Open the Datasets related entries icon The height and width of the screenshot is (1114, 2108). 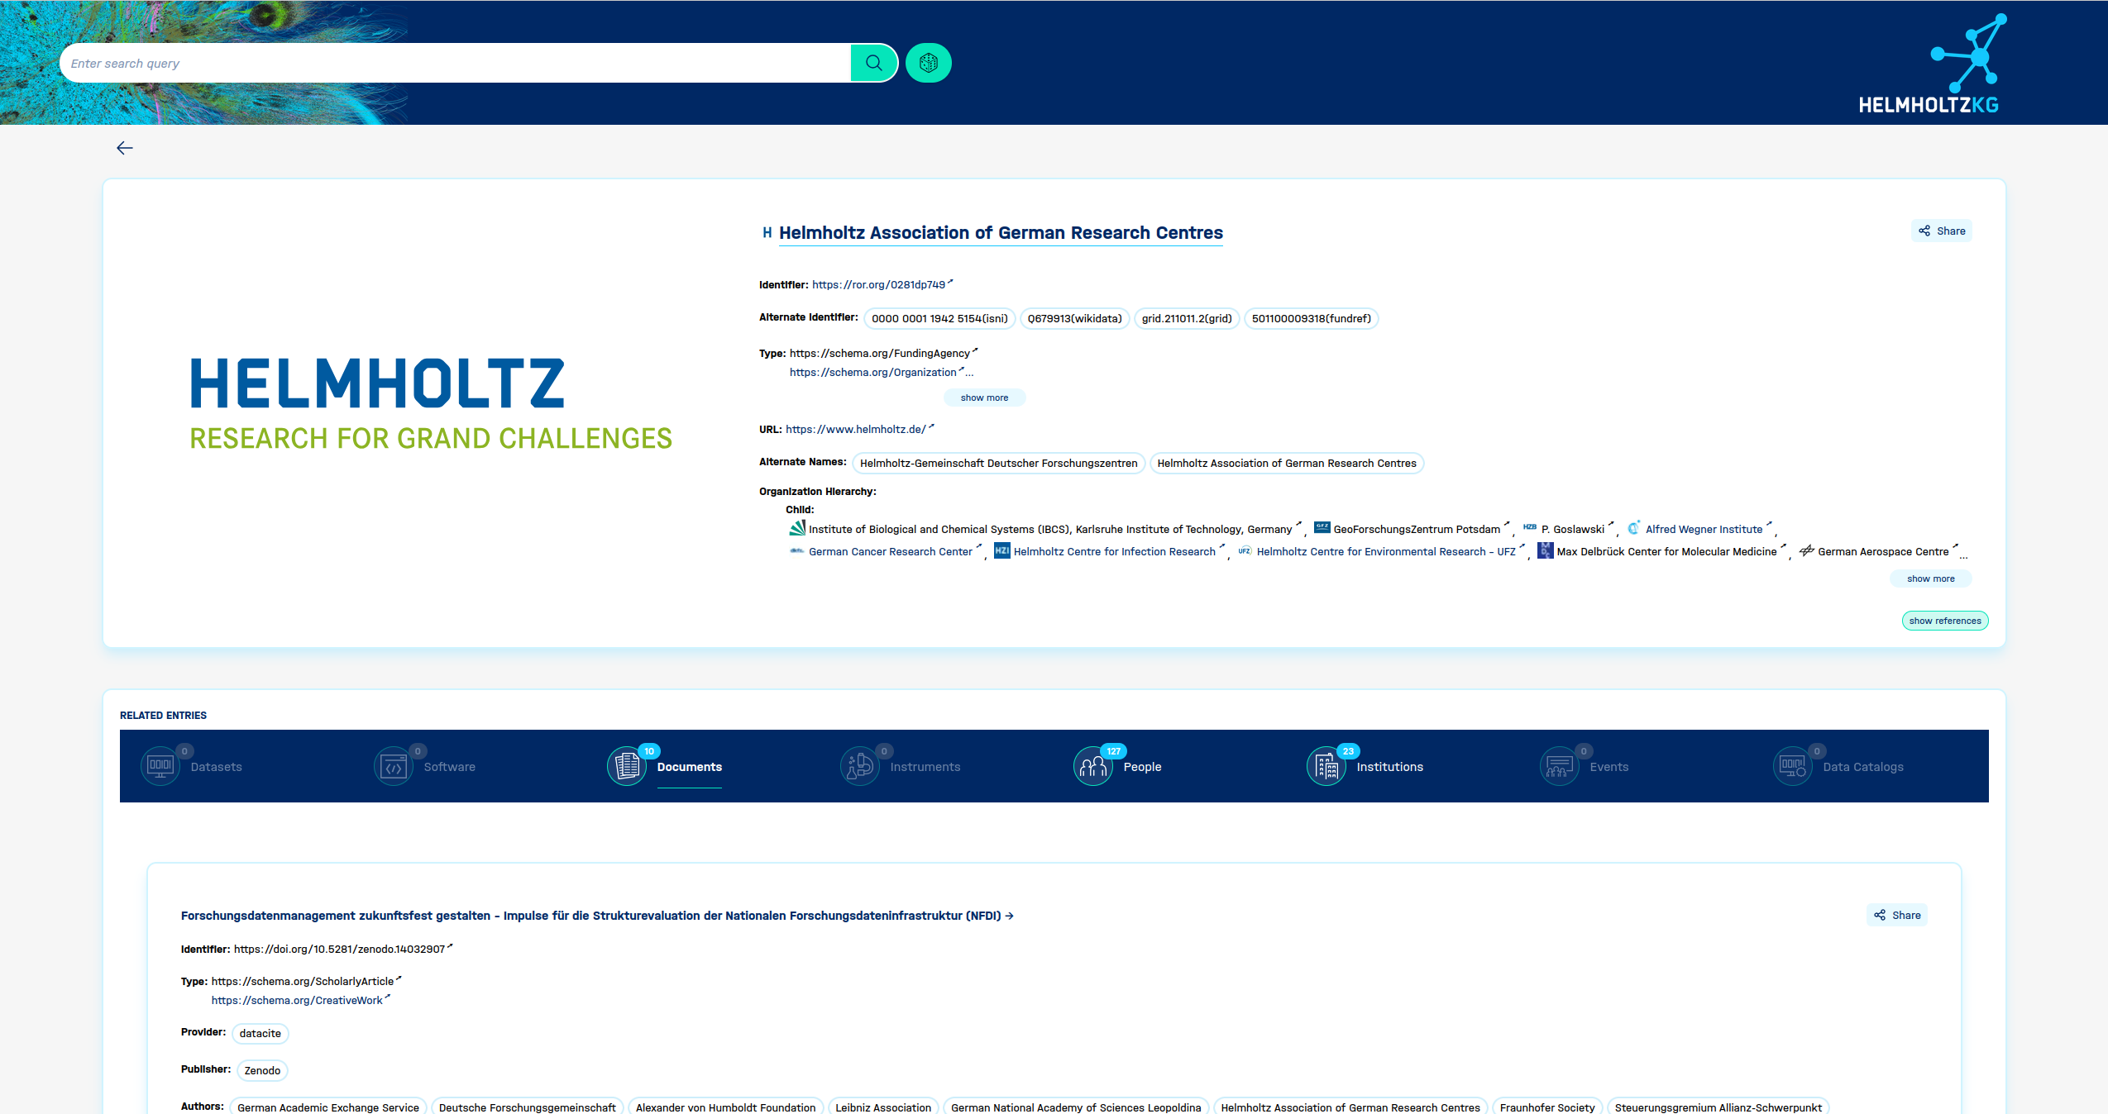pyautogui.click(x=160, y=766)
